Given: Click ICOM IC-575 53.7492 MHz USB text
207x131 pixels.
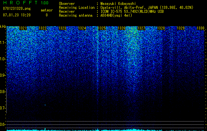Looking at the screenshot, I should (x=132, y=11).
